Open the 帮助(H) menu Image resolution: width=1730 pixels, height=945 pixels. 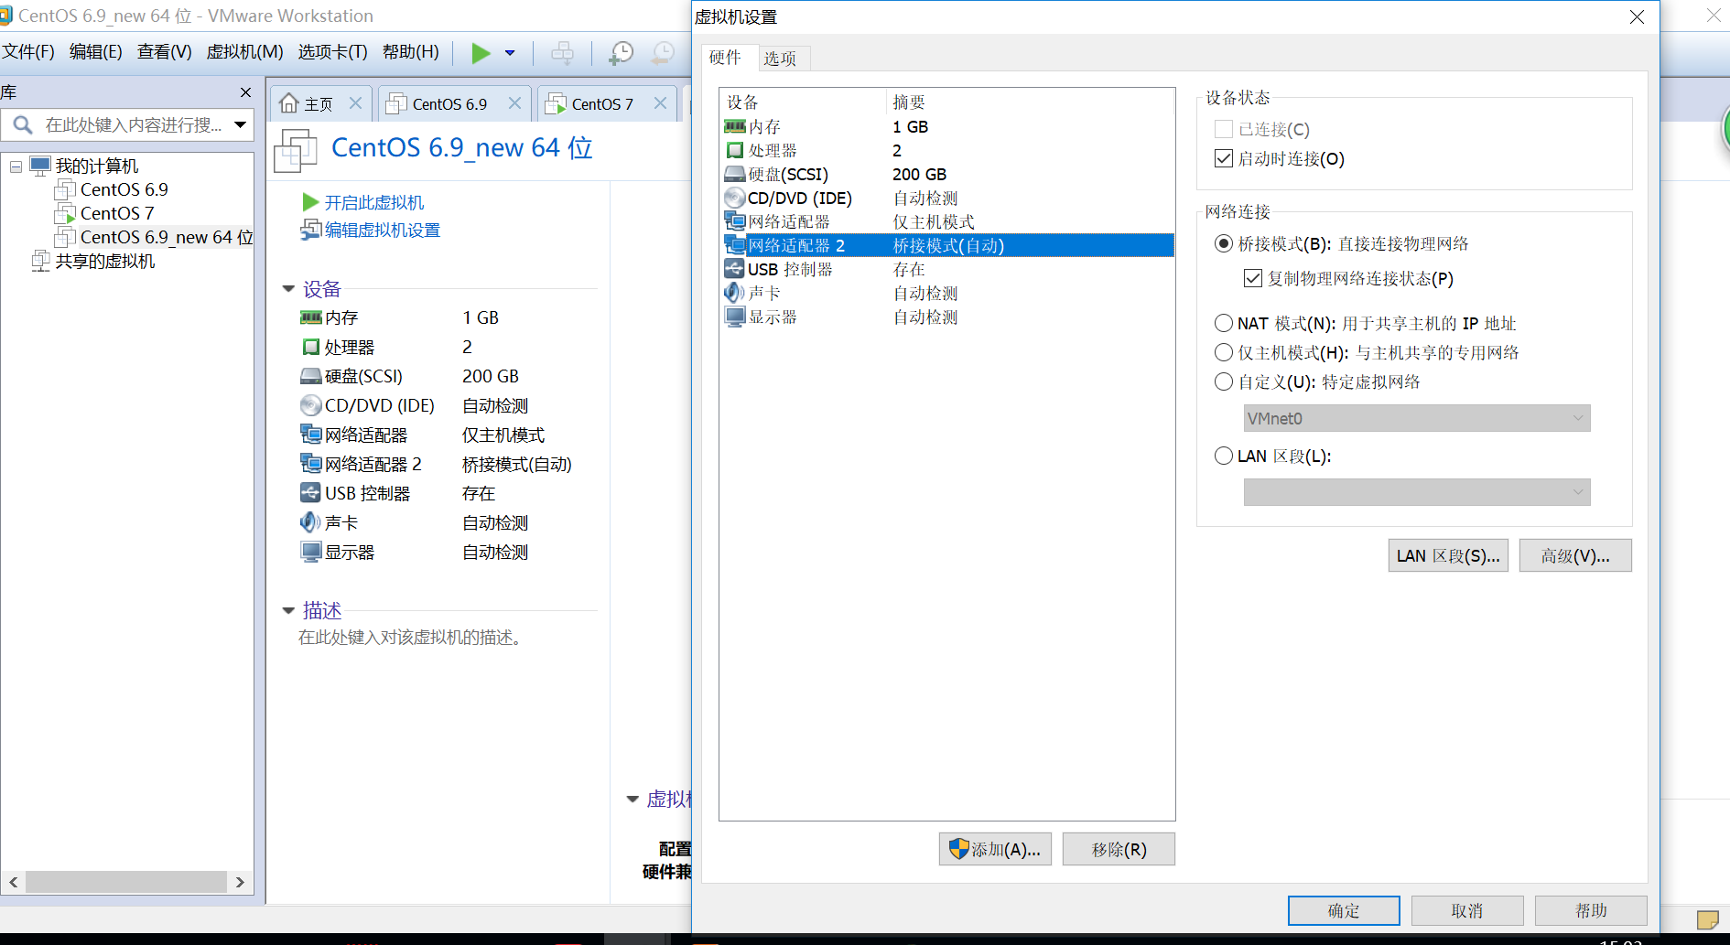tap(411, 52)
